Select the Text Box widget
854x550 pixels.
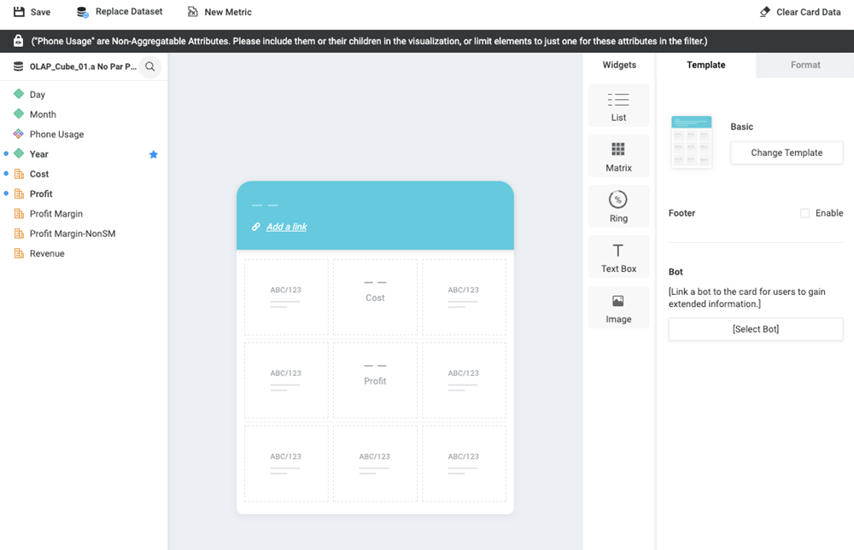pyautogui.click(x=618, y=257)
